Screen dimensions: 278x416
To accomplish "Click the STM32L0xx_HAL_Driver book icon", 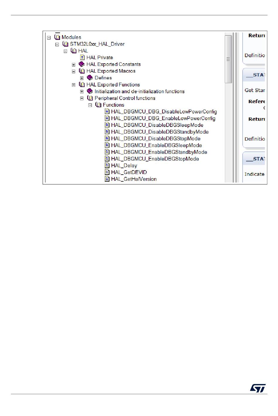I will tap(66, 44).
